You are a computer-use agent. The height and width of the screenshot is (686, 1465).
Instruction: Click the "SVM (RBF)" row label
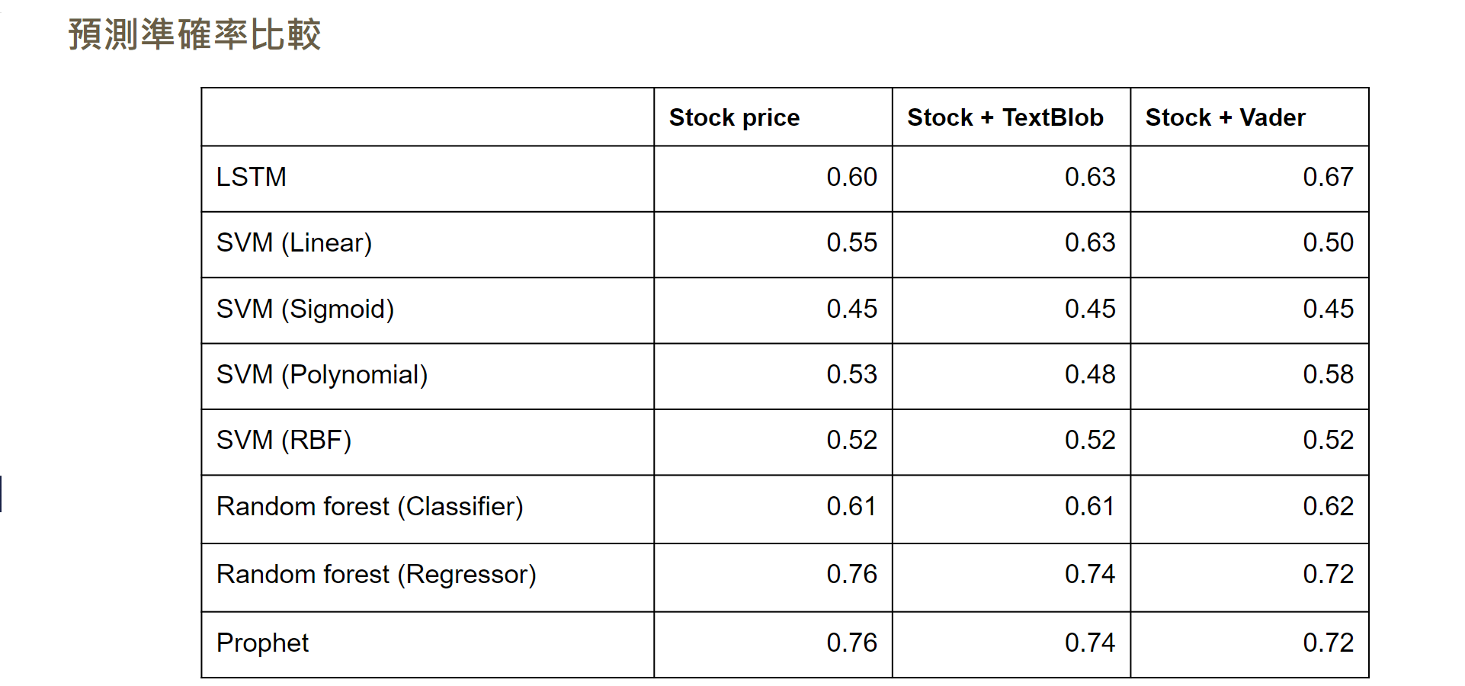tap(284, 441)
